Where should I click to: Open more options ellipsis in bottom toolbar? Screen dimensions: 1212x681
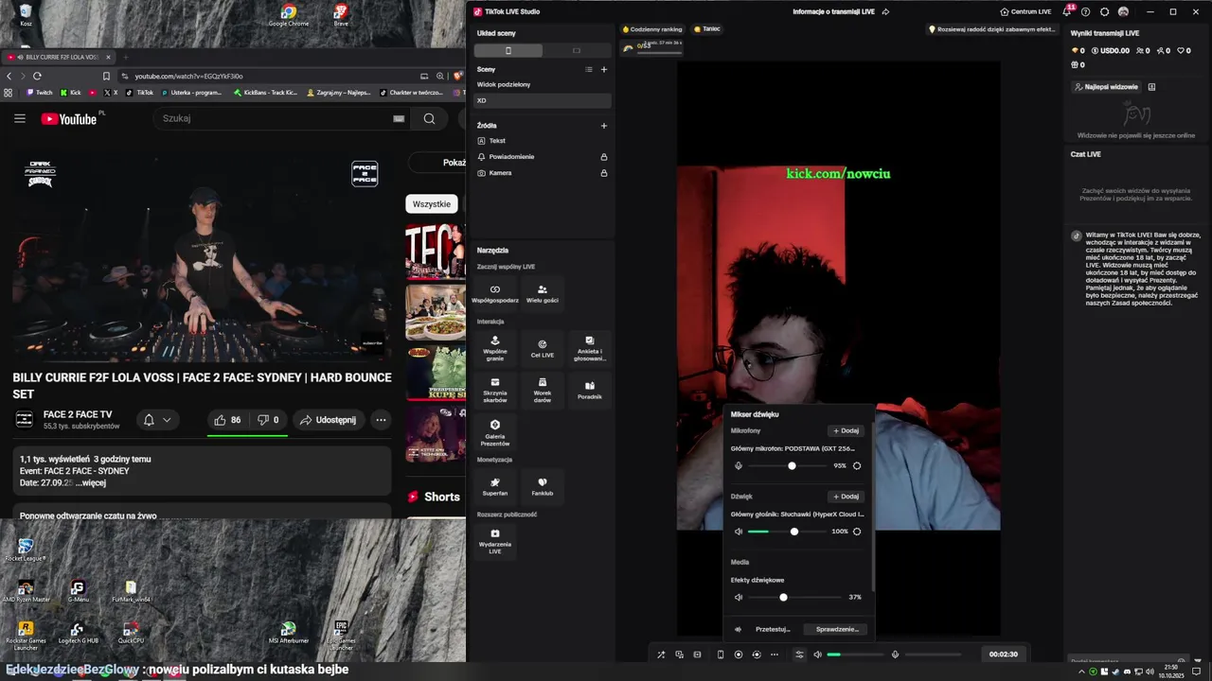775,655
